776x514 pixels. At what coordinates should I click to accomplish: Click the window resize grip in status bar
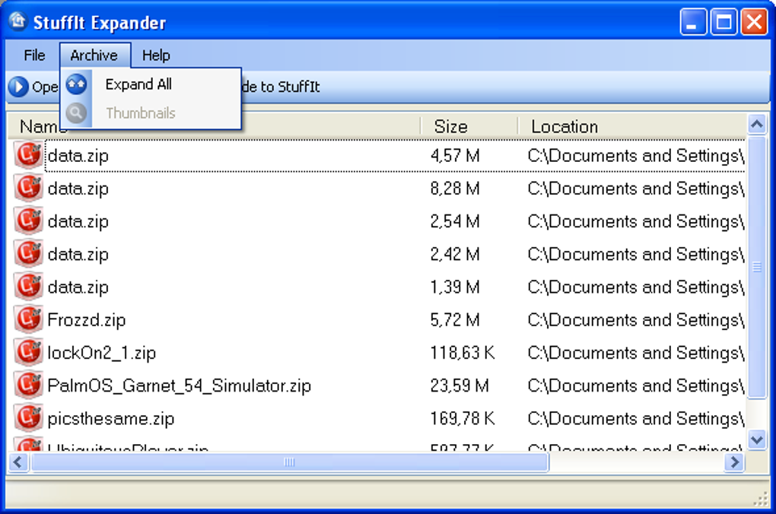tap(760, 499)
